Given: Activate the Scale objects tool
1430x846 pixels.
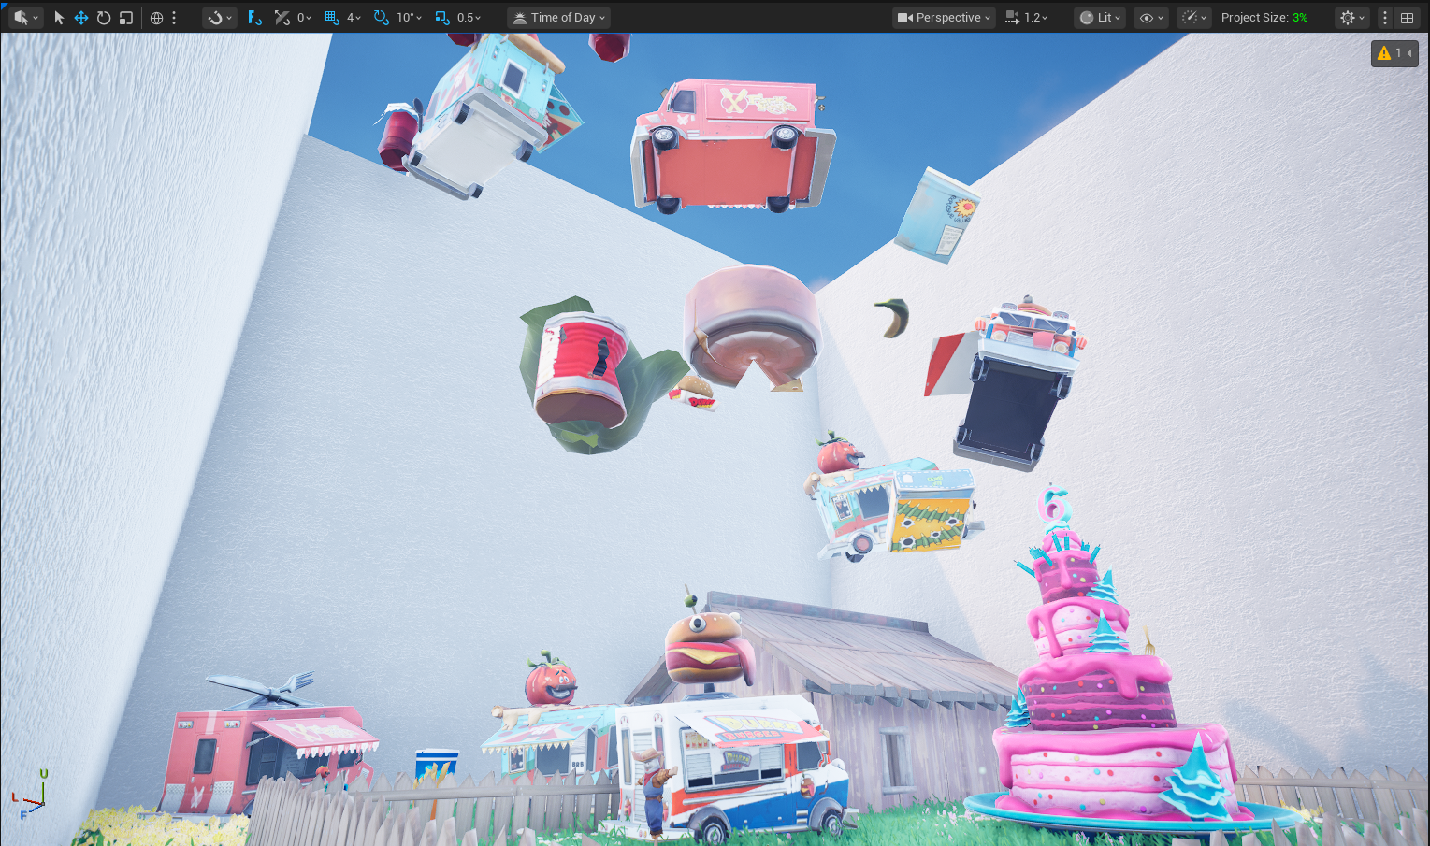Looking at the screenshot, I should pyautogui.click(x=126, y=18).
